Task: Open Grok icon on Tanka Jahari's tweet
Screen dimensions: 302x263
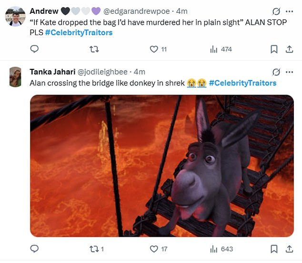Action: coord(275,72)
